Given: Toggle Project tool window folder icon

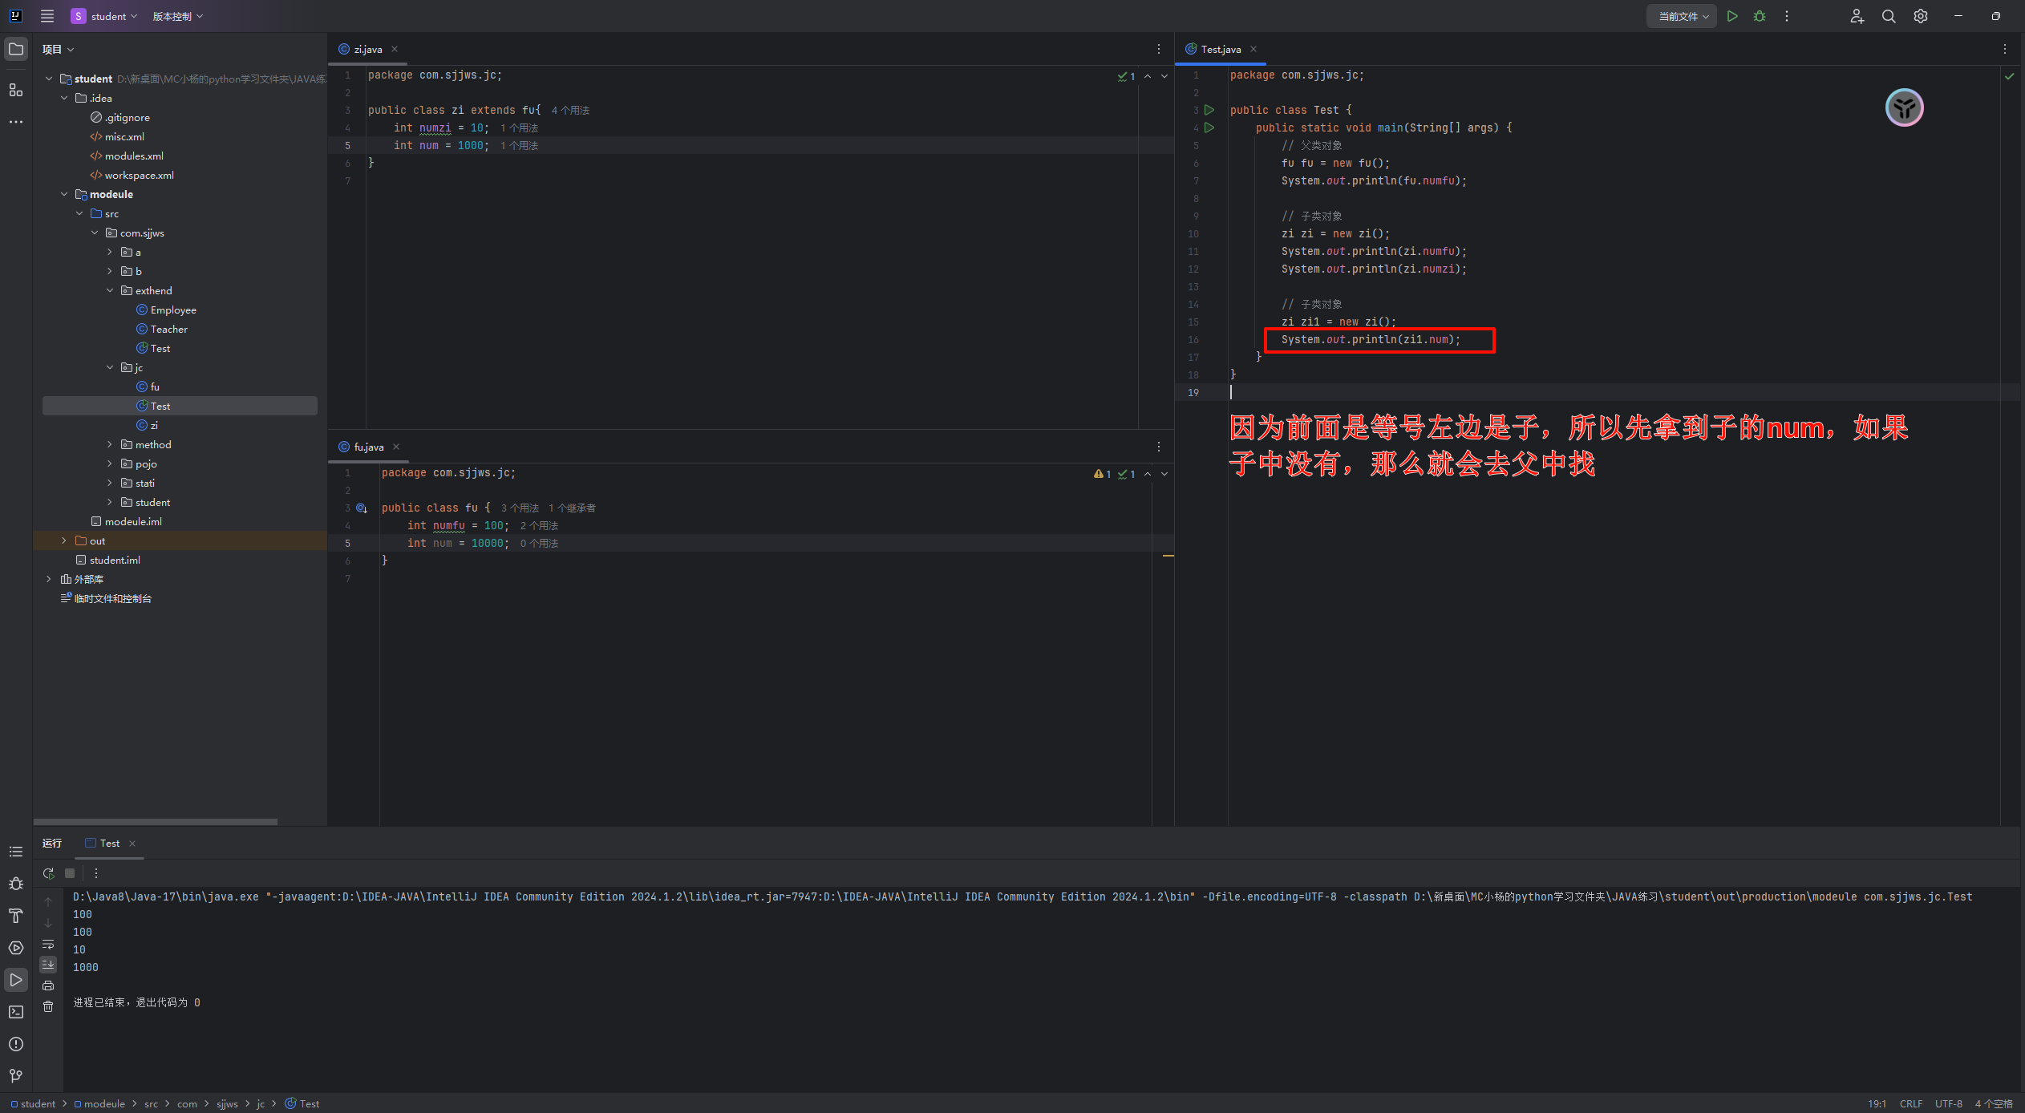Looking at the screenshot, I should coord(16,49).
